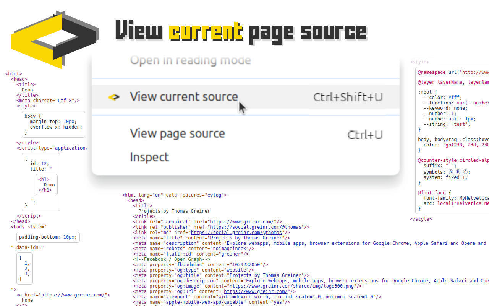Click the meta property="fb:admins" line
This screenshot has width=489, height=306.
[x=201, y=265]
